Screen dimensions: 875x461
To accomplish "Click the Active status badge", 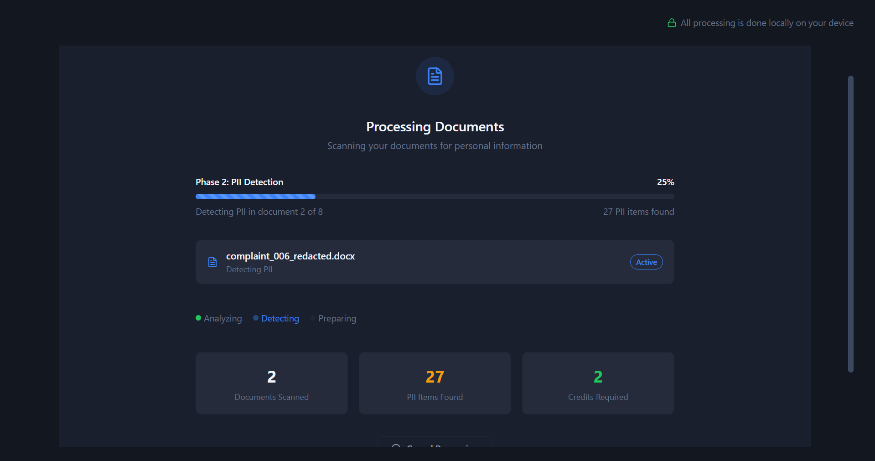I will [646, 262].
